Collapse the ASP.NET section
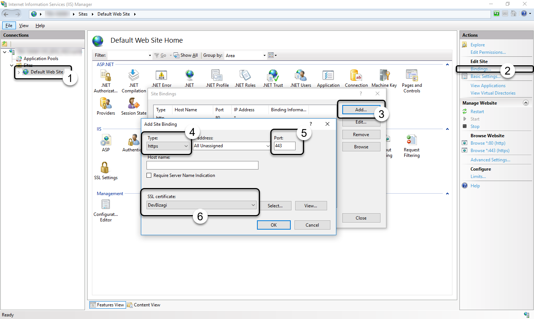The image size is (534, 319). tap(447, 65)
